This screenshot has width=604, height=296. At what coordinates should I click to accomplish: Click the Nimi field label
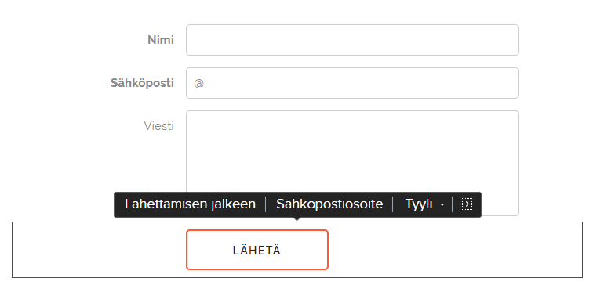click(x=161, y=40)
